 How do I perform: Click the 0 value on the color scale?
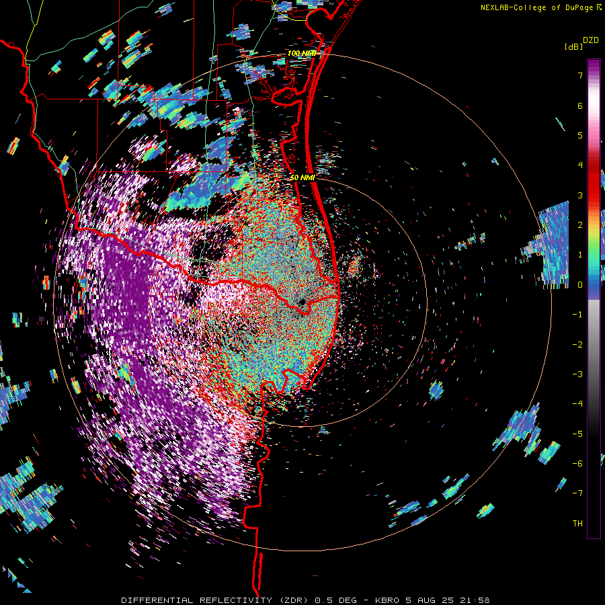coord(580,285)
